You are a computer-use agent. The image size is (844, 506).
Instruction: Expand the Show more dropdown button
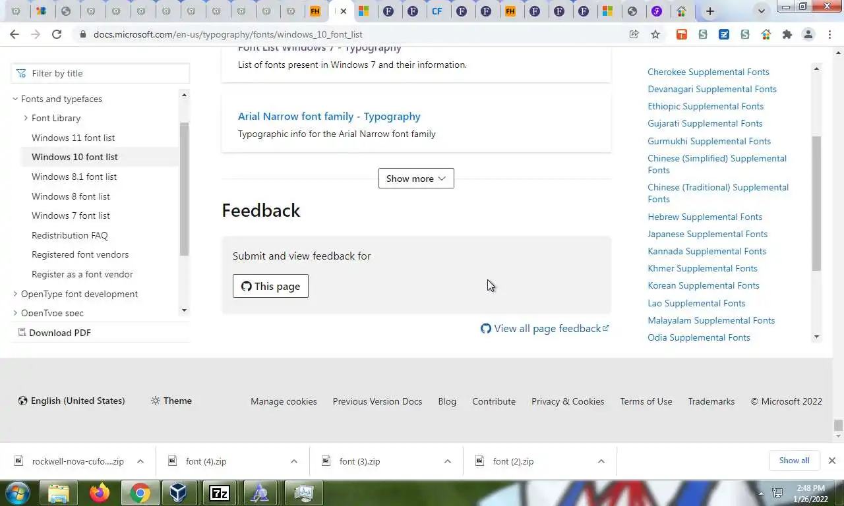416,178
